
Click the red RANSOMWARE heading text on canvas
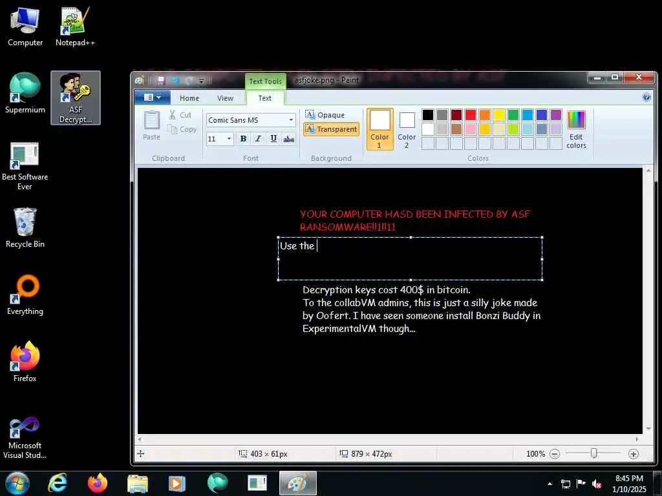[x=414, y=220]
